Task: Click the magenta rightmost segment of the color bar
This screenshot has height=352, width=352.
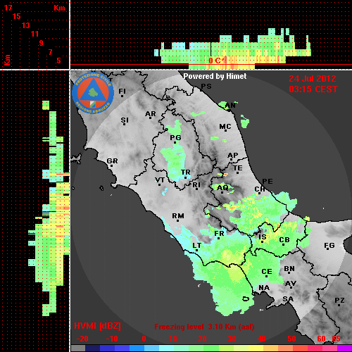Action: (344, 348)
